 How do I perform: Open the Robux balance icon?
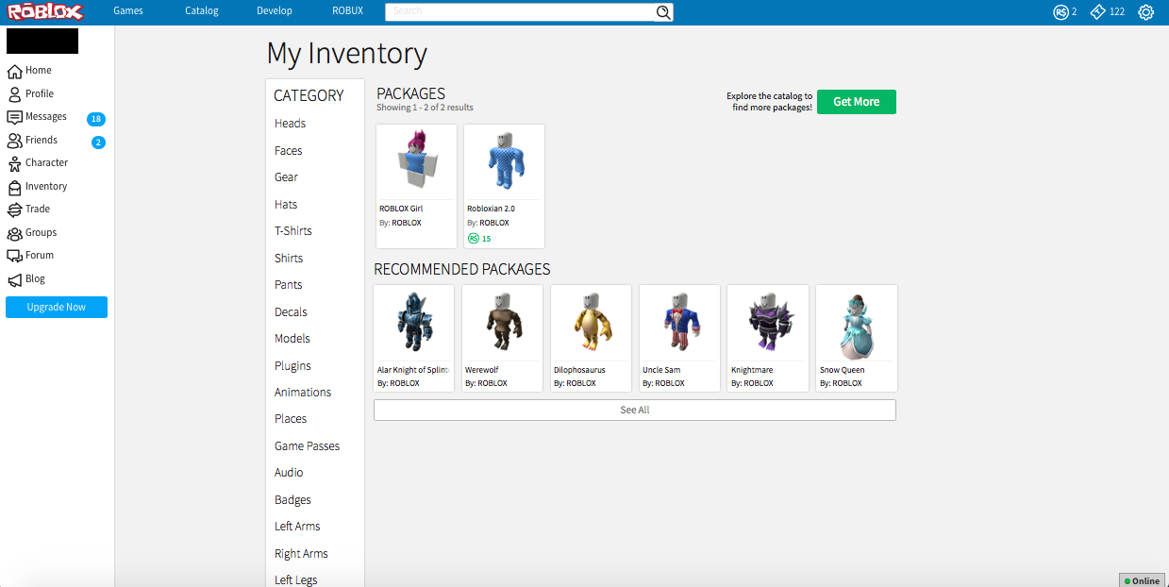pos(1060,11)
